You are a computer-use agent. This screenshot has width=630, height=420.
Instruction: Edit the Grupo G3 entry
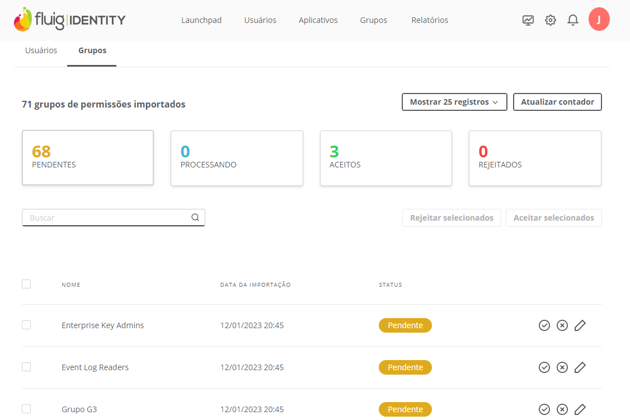coord(580,409)
